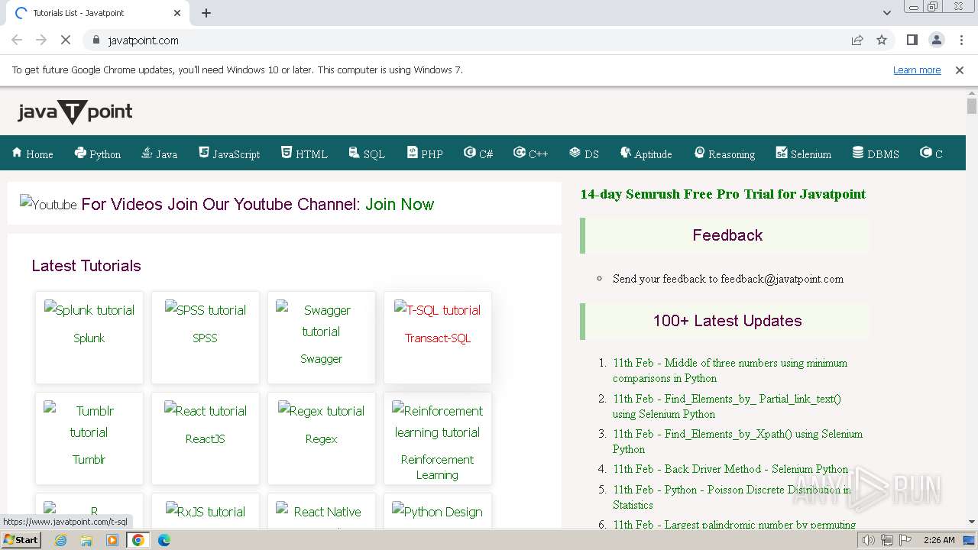Click the scrollbar down arrow
Image resolution: width=978 pixels, height=550 pixels.
(971, 522)
